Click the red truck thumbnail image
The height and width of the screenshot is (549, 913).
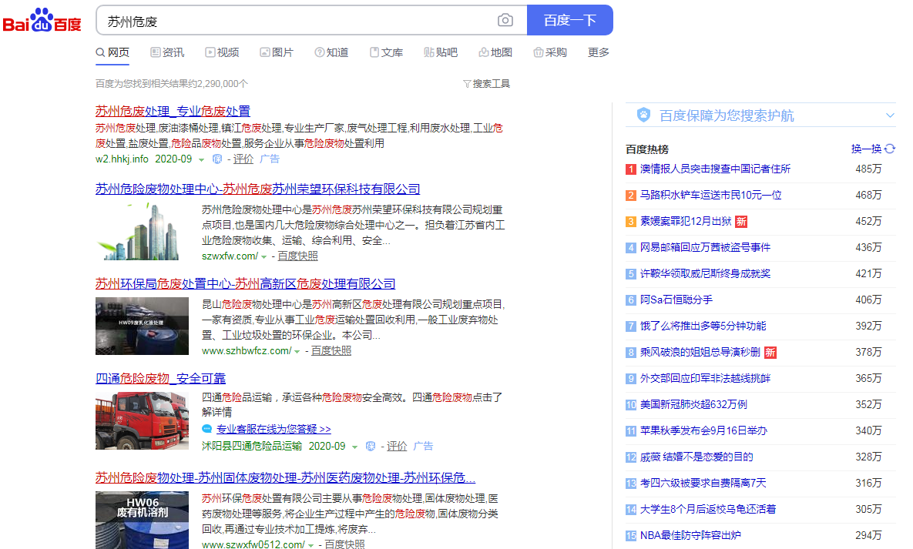coord(142,420)
